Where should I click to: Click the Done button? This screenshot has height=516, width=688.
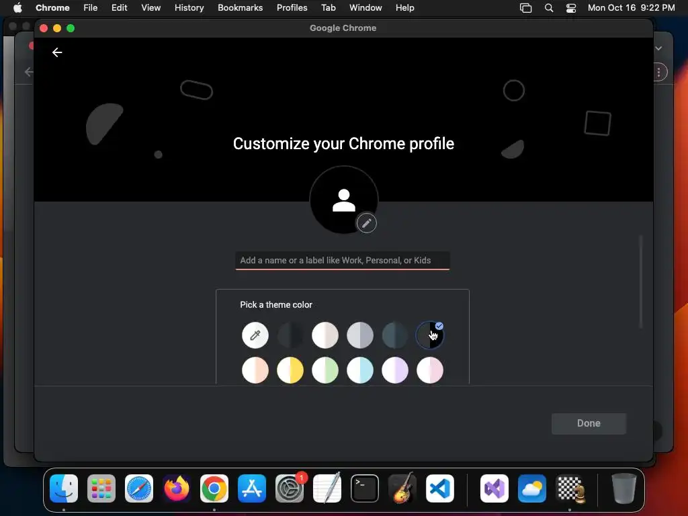[x=589, y=423]
